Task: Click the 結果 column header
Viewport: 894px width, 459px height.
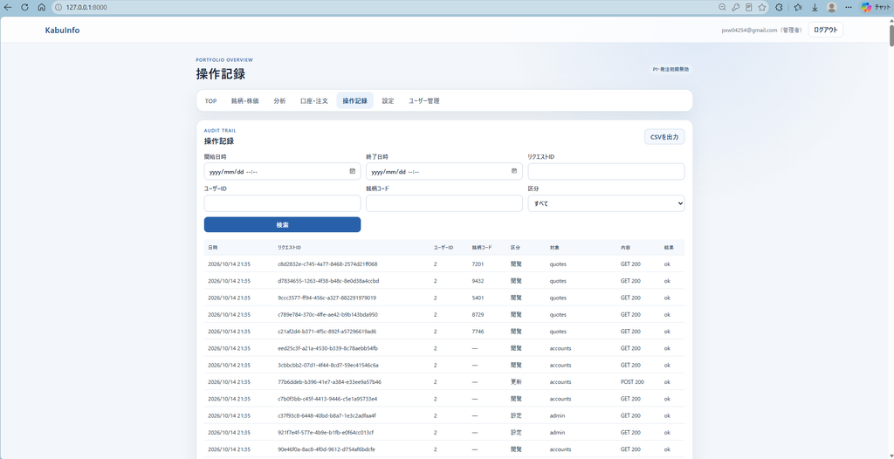Action: 668,248
